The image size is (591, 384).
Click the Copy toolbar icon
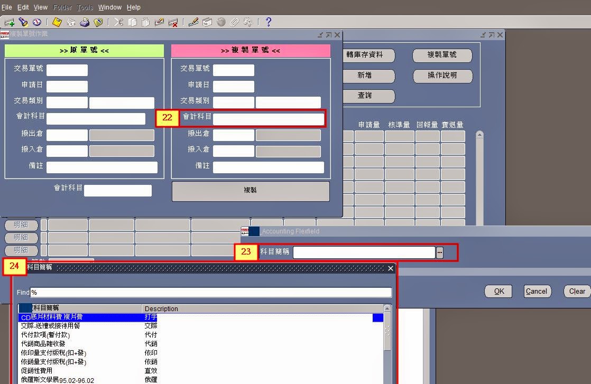point(132,22)
